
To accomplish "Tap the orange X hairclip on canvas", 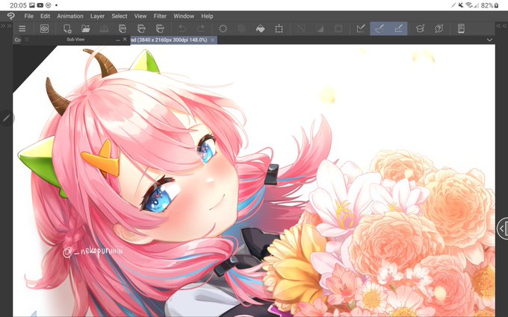I will (101, 158).
